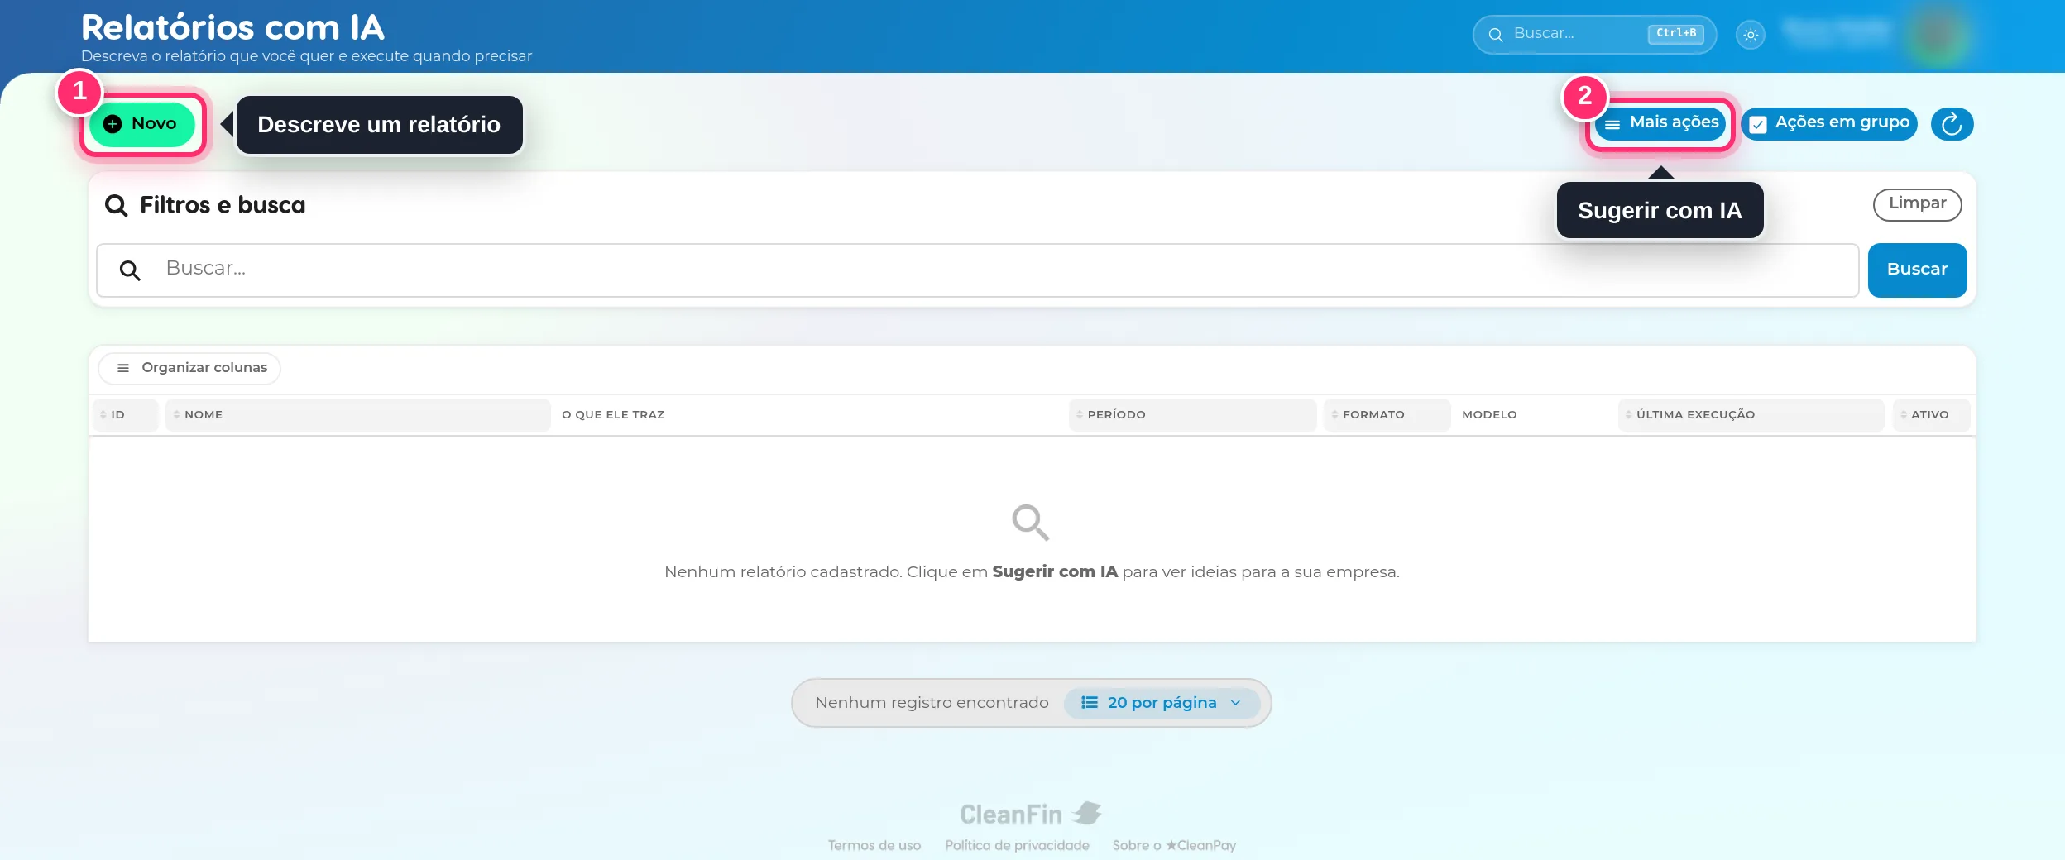Open Termos de uso link

pyautogui.click(x=874, y=845)
